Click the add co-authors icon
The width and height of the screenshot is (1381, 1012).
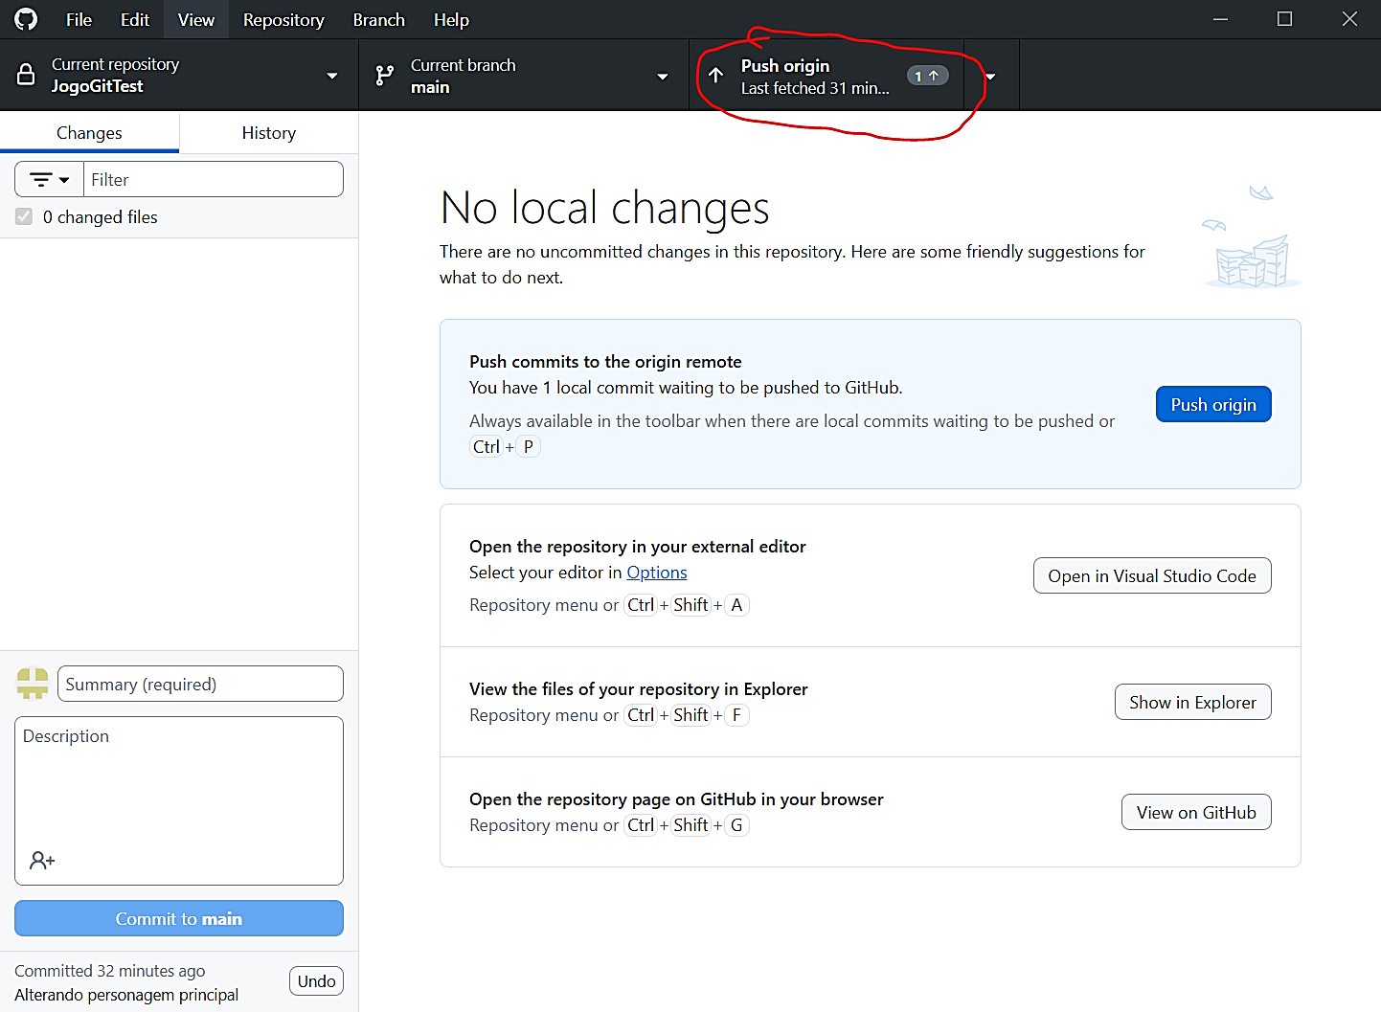(x=42, y=861)
